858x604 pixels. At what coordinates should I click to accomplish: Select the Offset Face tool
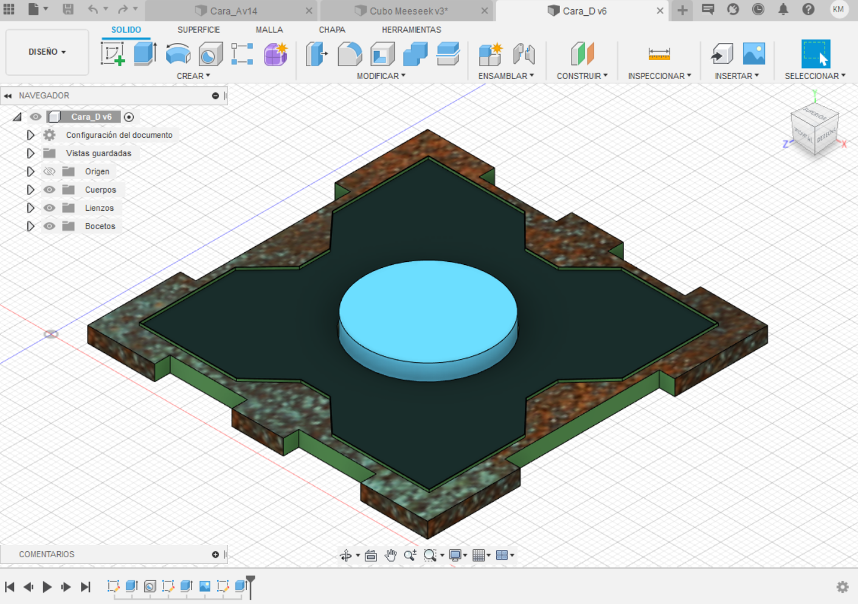point(448,54)
